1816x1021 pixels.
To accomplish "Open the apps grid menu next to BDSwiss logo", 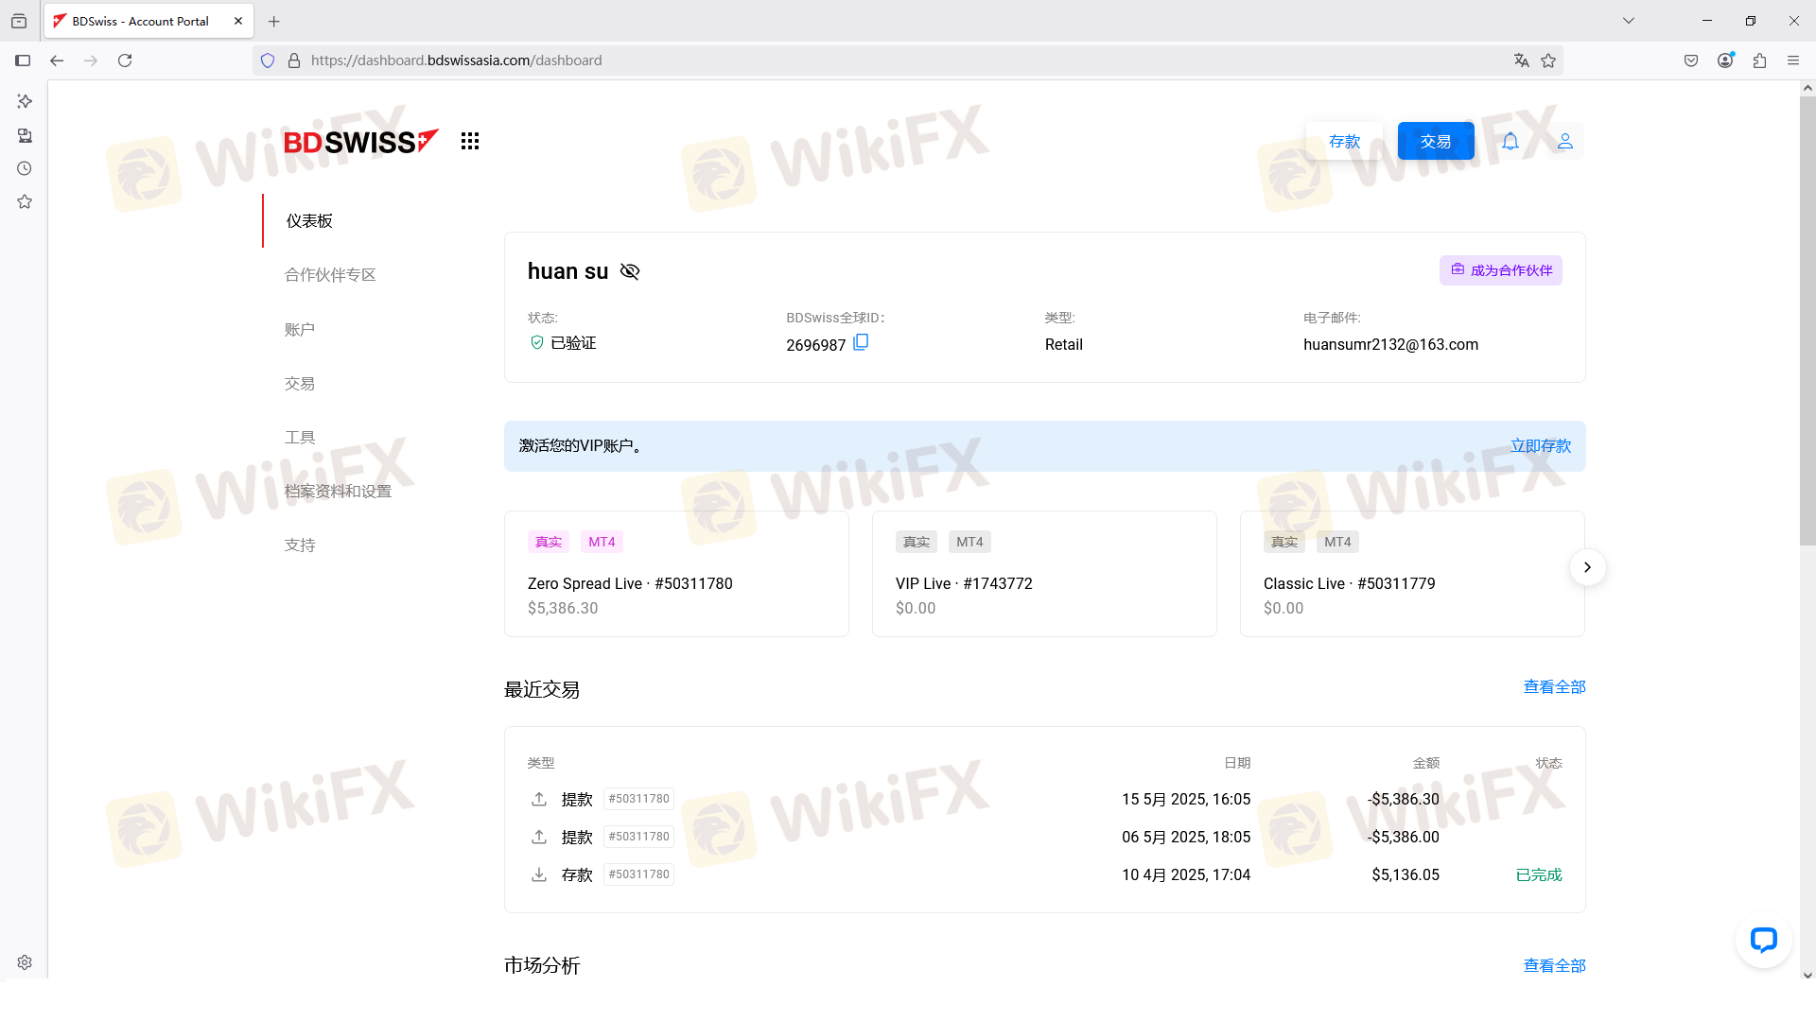I will pyautogui.click(x=470, y=141).
